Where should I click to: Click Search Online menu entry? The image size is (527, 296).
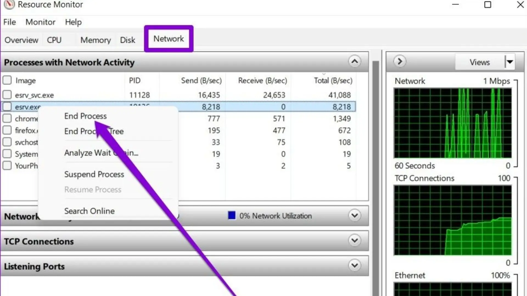click(x=89, y=211)
